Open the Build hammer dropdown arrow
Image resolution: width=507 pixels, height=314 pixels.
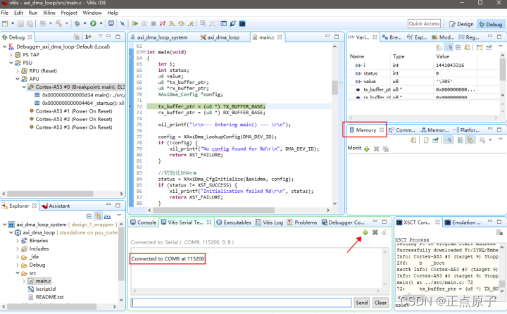pos(67,24)
